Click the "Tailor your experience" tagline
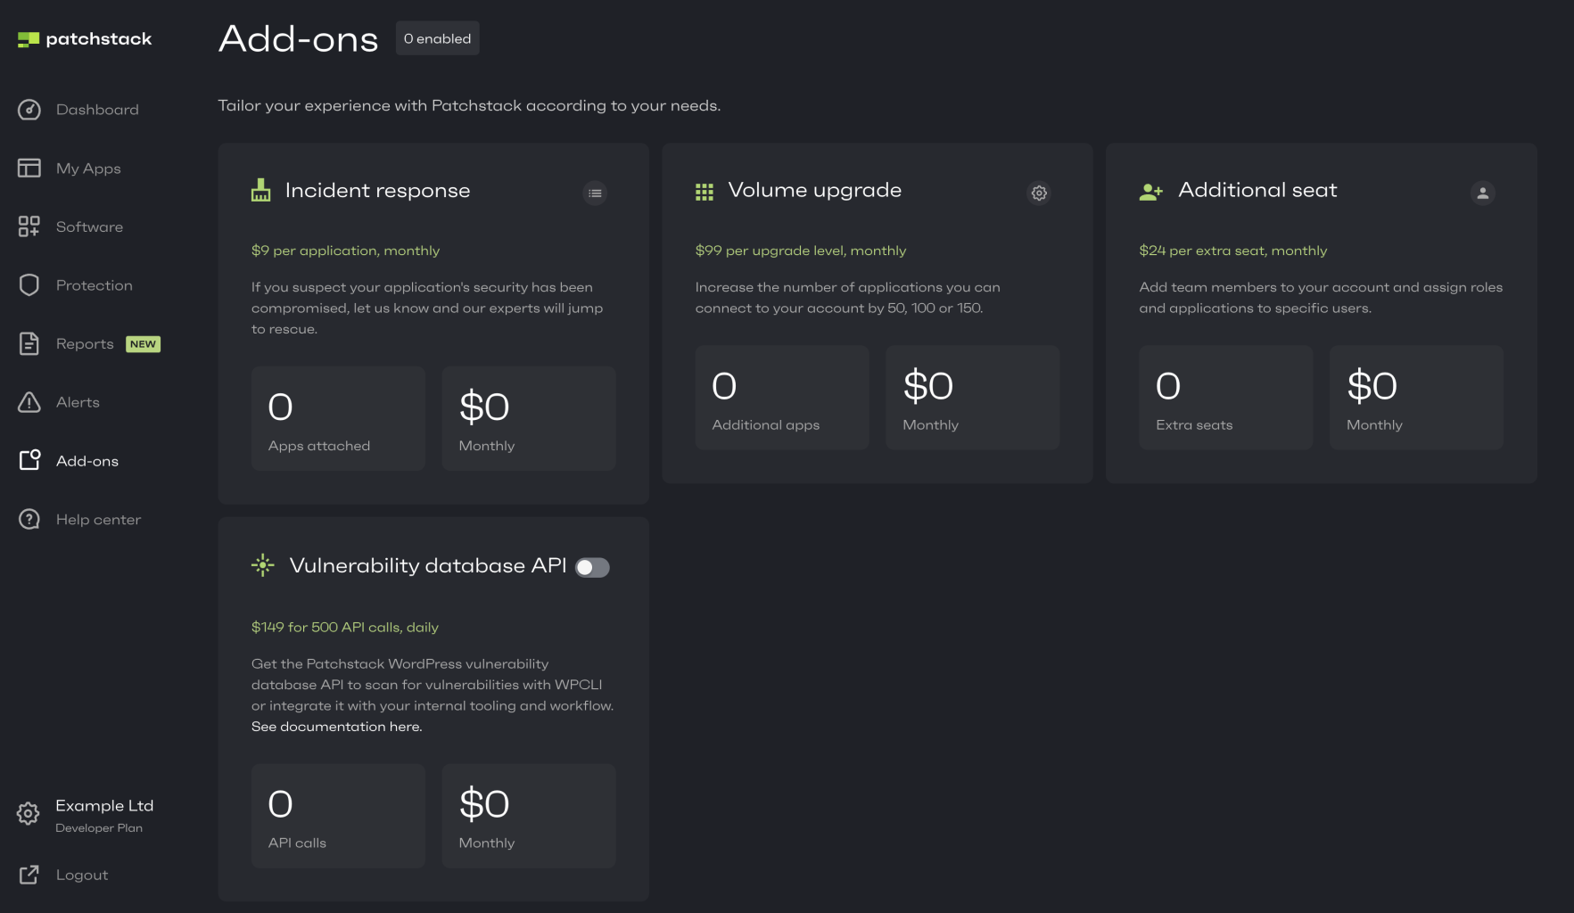Image resolution: width=1574 pixels, height=913 pixels. (469, 106)
